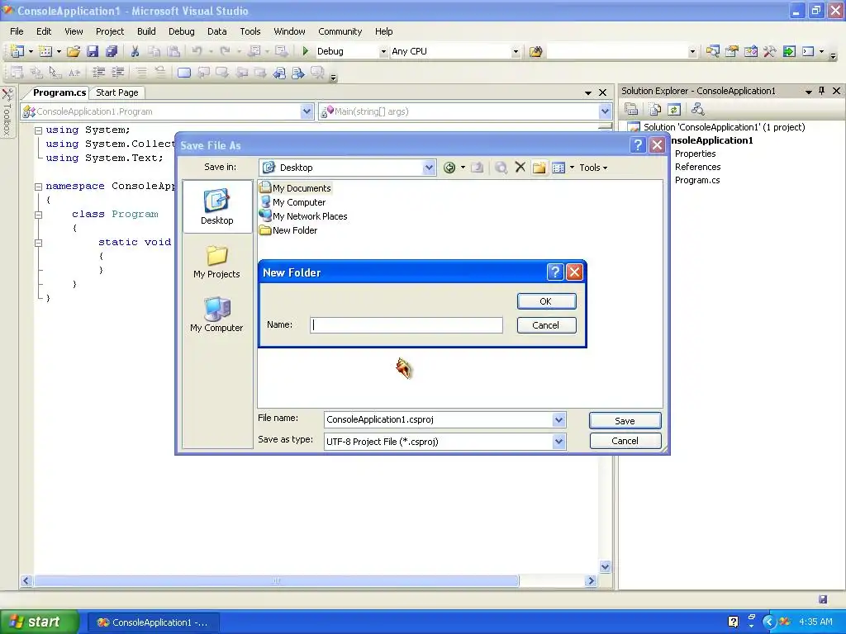Click the Save All toolbar icon
Image resolution: width=846 pixels, height=634 pixels.
[x=112, y=51]
